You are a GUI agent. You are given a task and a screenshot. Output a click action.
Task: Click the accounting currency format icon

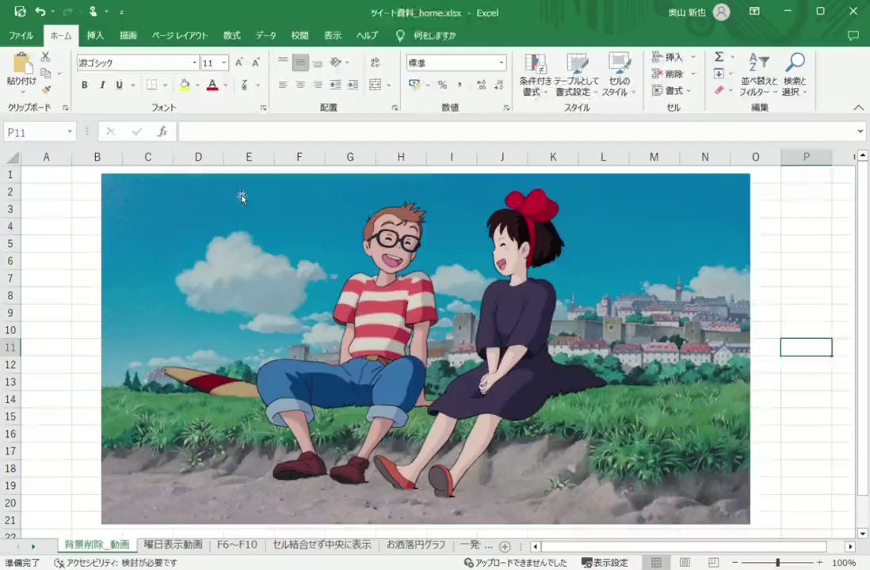[414, 84]
